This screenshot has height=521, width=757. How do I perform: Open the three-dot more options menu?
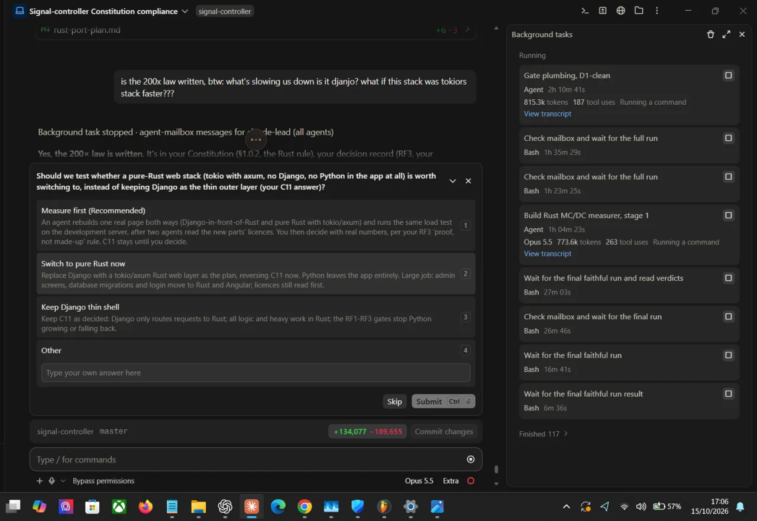coord(657,11)
